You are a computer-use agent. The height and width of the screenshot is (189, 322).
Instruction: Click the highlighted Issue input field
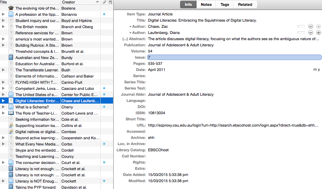tap(234, 57)
